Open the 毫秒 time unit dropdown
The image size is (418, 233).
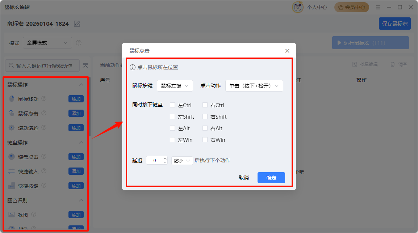pyautogui.click(x=182, y=160)
